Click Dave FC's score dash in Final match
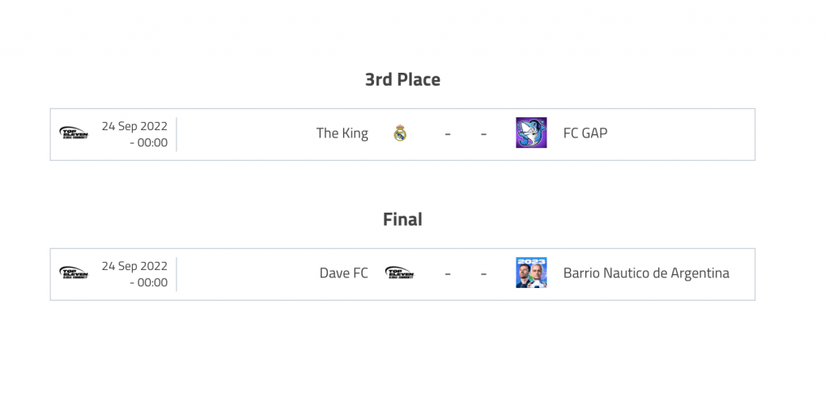 point(448,274)
